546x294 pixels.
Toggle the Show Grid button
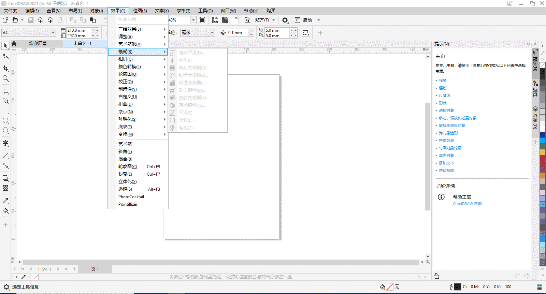click(x=225, y=20)
